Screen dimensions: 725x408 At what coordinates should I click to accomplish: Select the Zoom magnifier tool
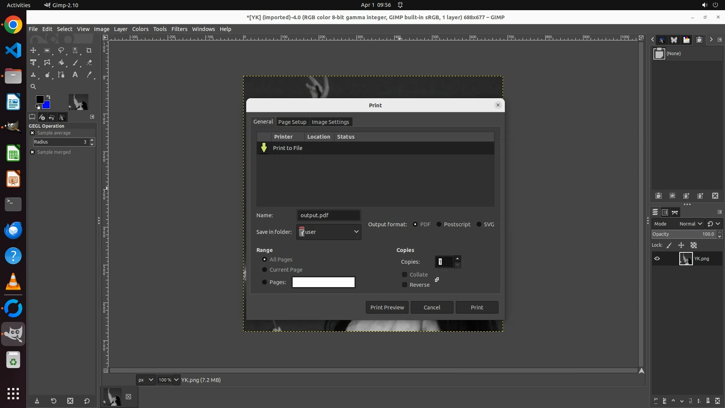(x=33, y=87)
